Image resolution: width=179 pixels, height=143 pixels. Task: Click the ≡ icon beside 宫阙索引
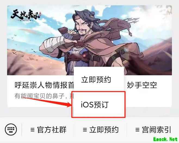(x=137, y=130)
